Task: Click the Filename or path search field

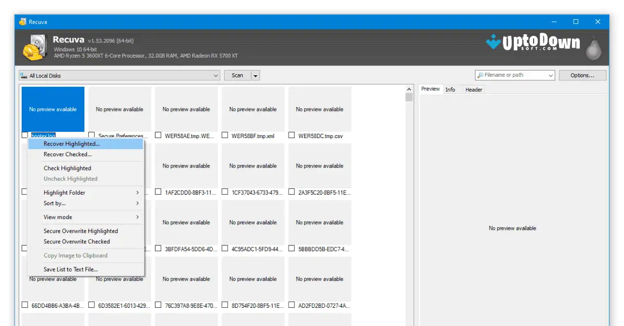Action: (512, 75)
